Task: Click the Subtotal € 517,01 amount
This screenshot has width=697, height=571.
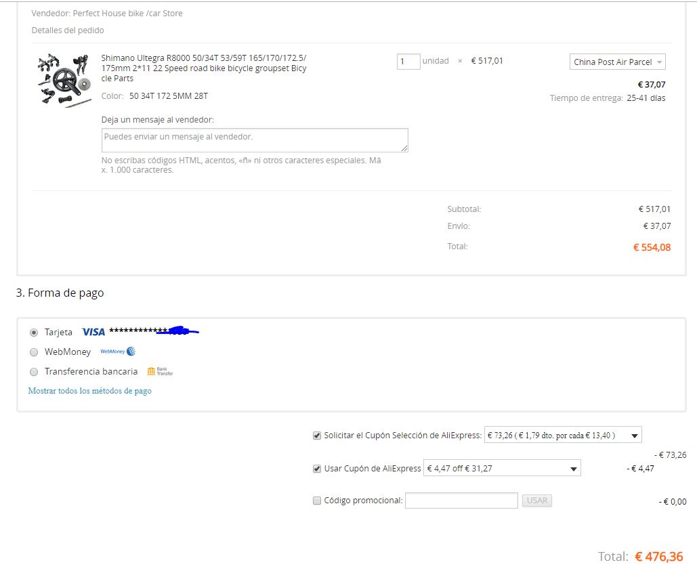Action: pos(654,209)
